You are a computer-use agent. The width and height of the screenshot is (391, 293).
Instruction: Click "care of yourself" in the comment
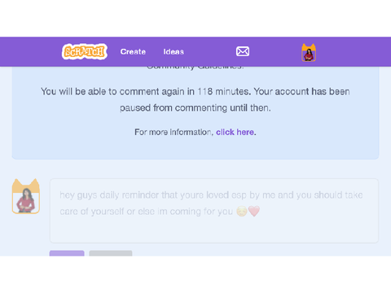tap(92, 212)
